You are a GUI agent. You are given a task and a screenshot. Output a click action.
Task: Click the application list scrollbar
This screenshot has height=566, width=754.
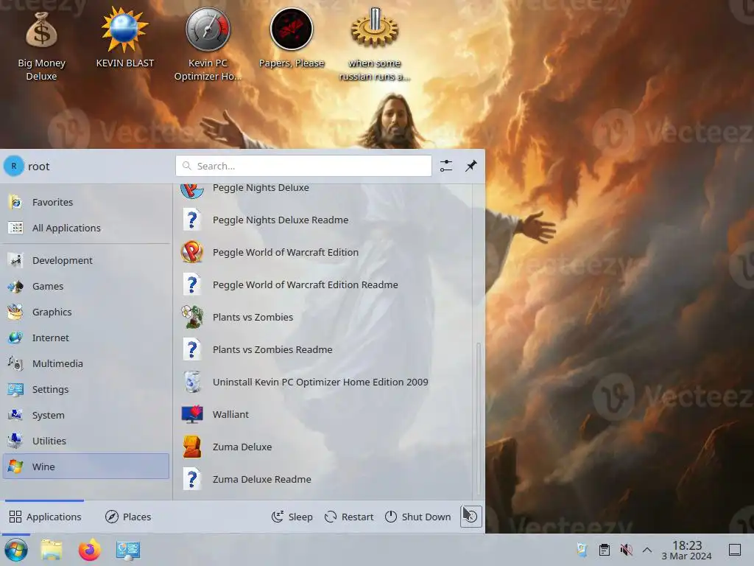[x=478, y=419]
